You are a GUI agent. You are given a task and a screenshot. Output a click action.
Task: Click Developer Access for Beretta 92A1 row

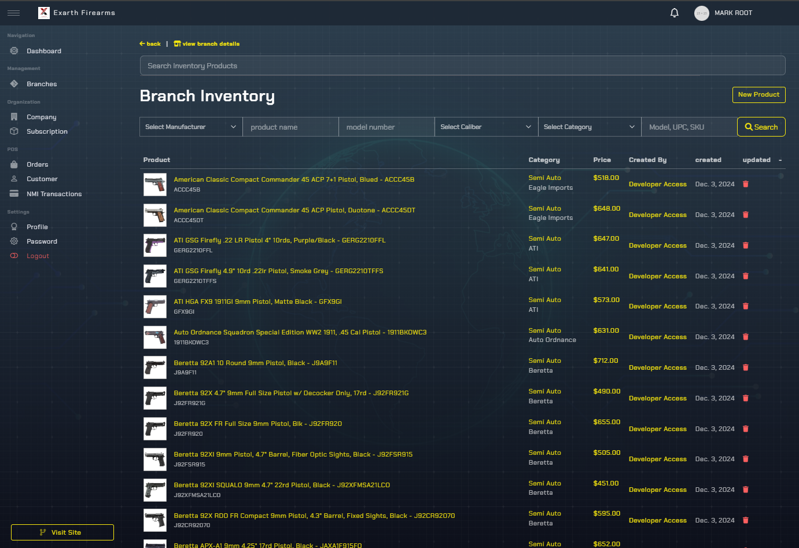point(658,367)
